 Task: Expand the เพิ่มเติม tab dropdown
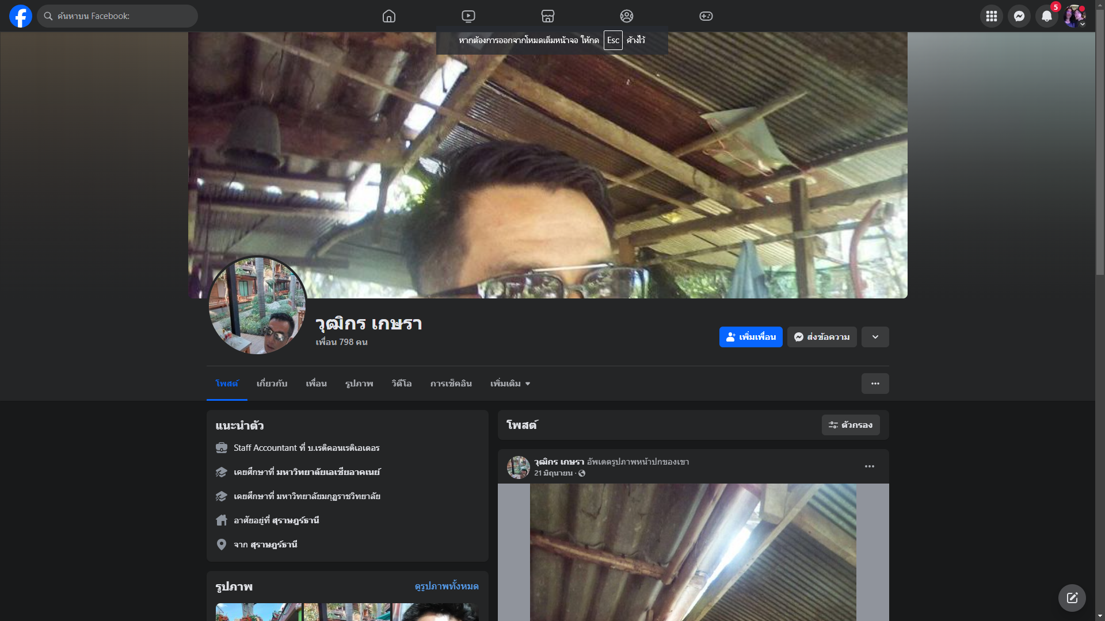click(510, 384)
